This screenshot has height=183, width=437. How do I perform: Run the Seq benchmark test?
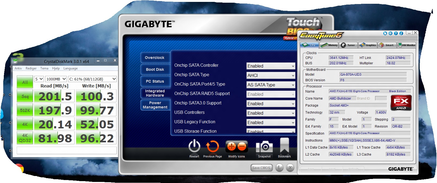pyautogui.click(x=25, y=96)
